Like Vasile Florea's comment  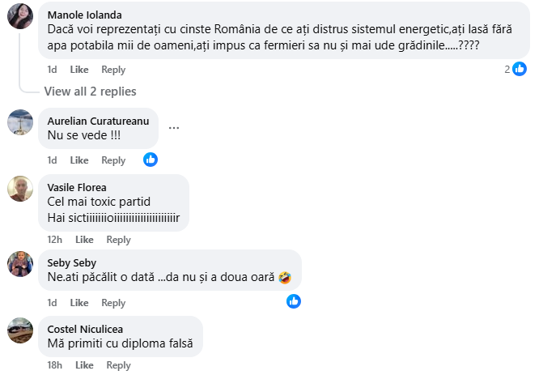[84, 240]
